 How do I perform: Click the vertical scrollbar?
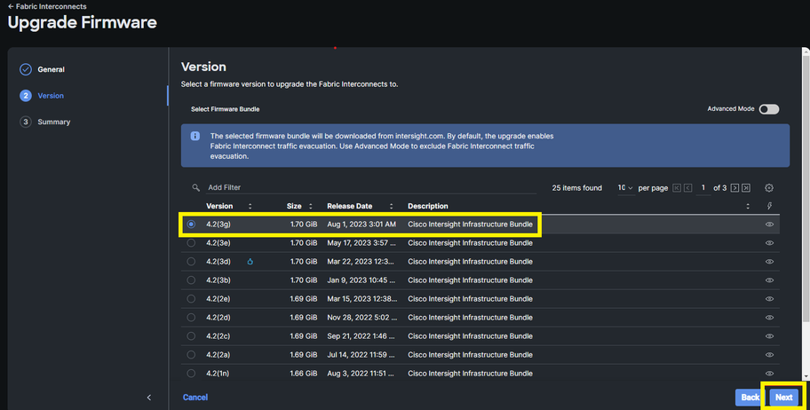click(x=806, y=188)
